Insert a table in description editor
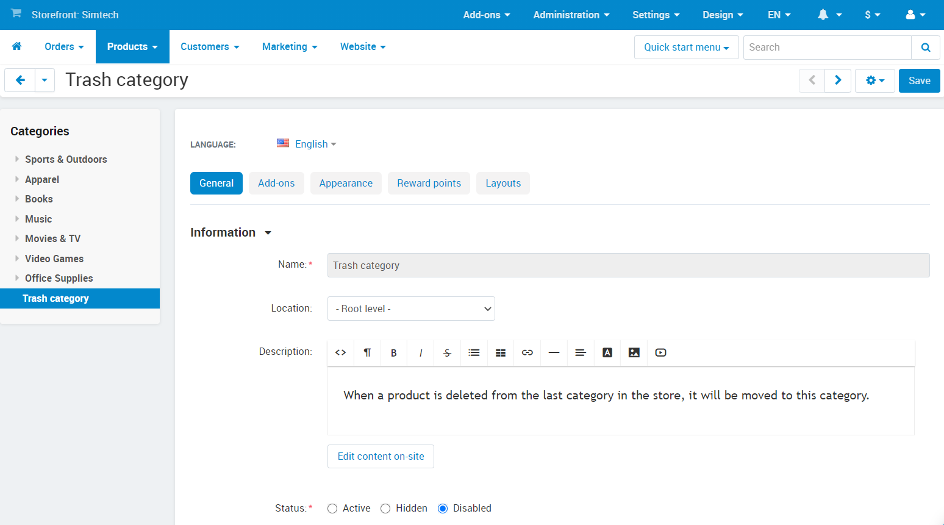This screenshot has height=525, width=944. pyautogui.click(x=501, y=352)
